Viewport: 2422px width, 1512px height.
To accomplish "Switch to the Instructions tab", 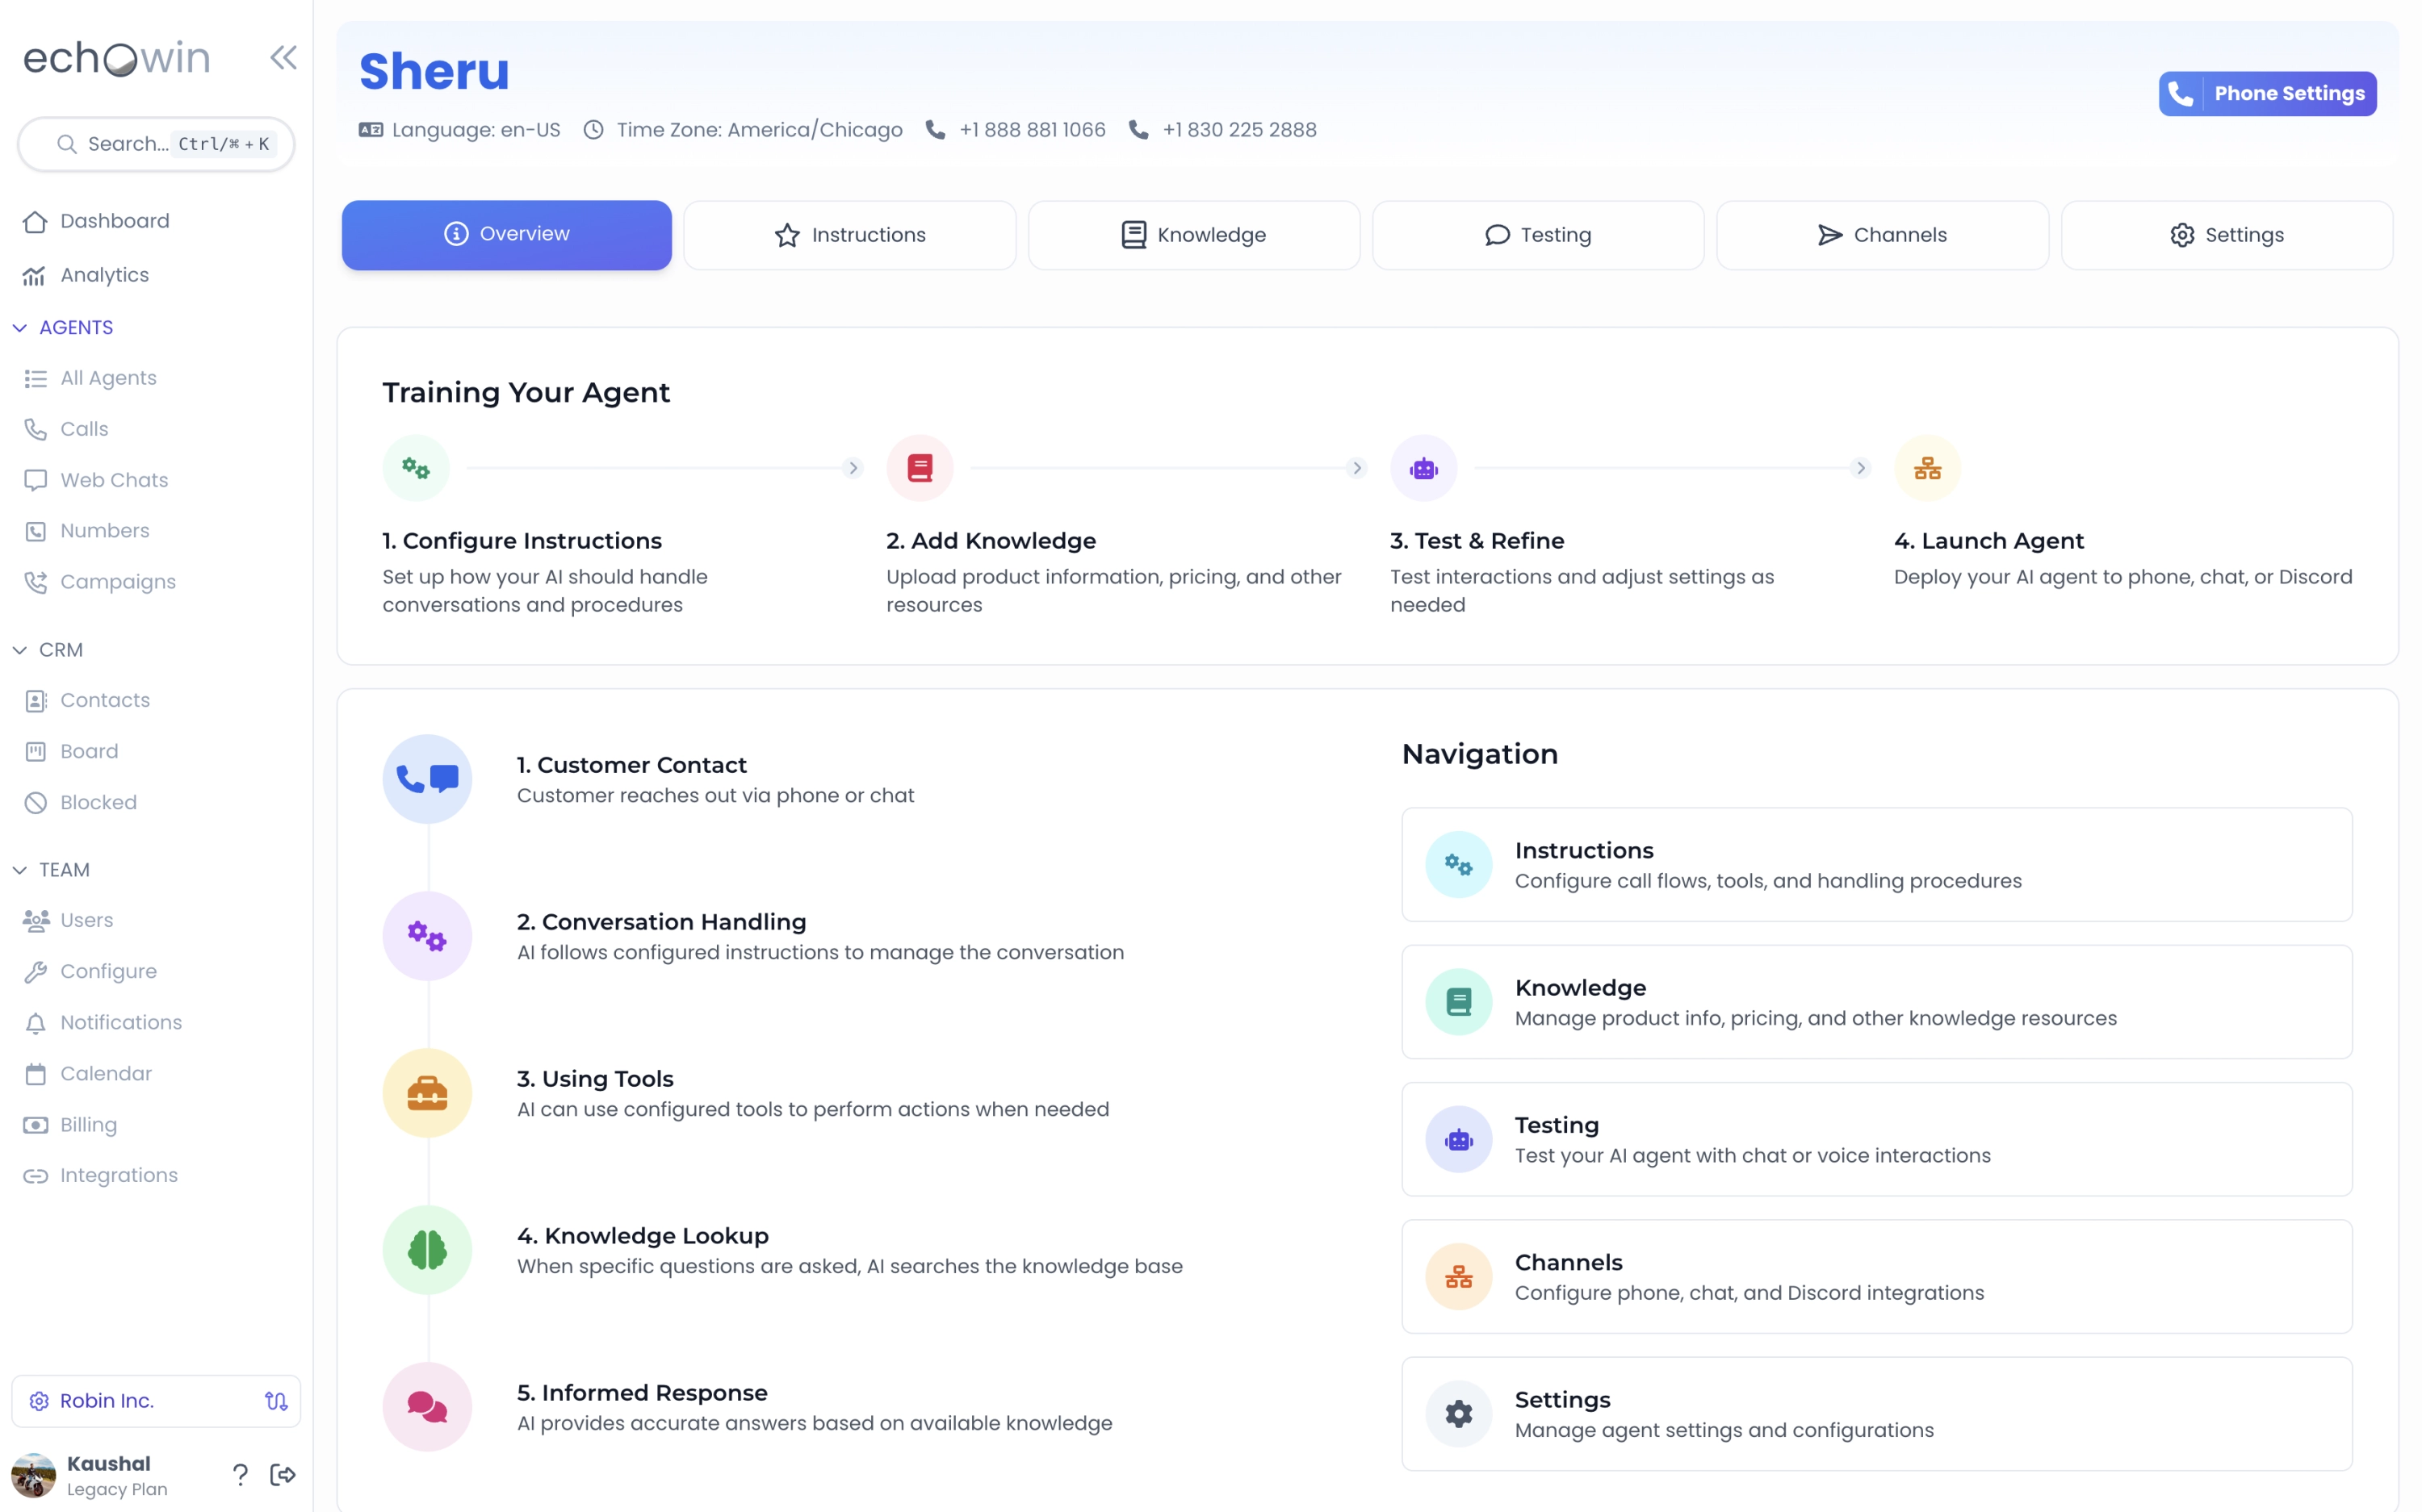I will (849, 235).
